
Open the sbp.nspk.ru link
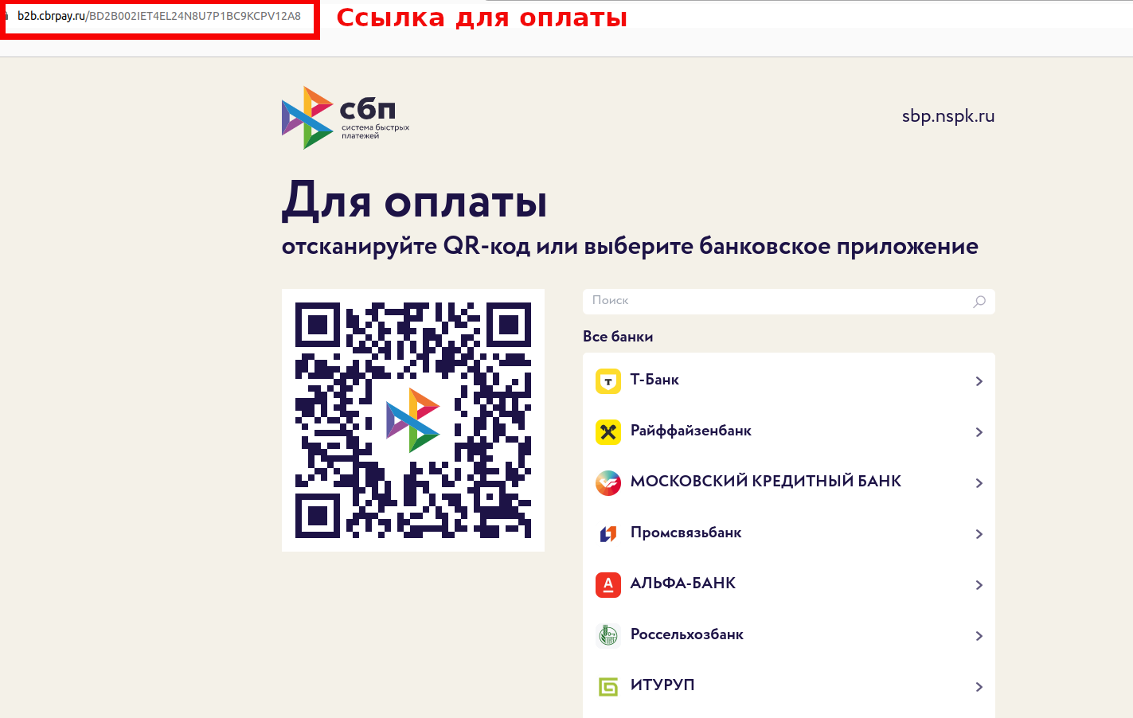tap(947, 116)
